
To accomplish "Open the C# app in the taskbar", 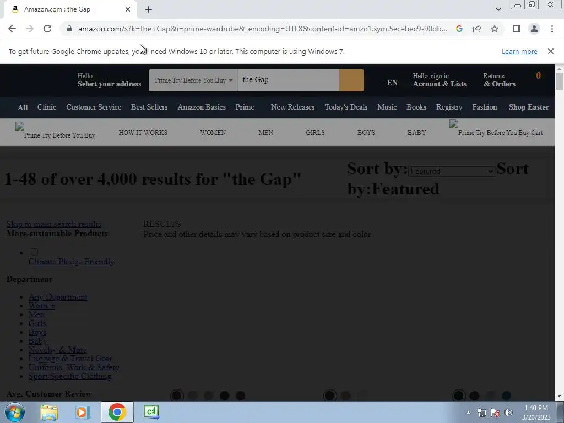I will pyautogui.click(x=151, y=412).
